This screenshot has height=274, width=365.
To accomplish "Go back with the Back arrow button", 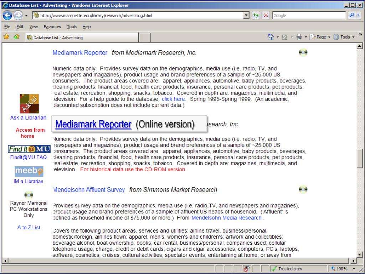I will pyautogui.click(x=7, y=16).
